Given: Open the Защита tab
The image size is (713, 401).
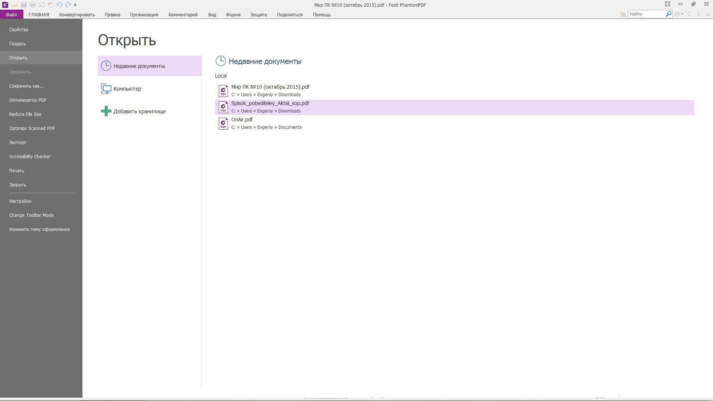Looking at the screenshot, I should click(x=258, y=14).
